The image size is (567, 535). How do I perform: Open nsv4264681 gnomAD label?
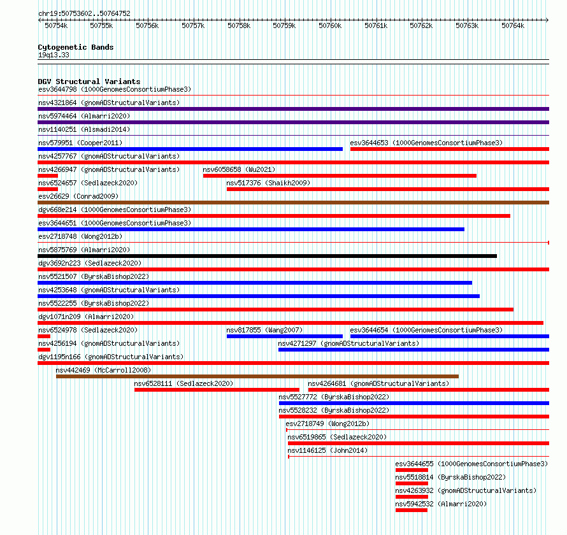378,383
